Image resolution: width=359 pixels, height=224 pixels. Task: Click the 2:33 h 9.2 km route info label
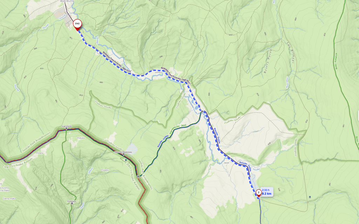pos(267,192)
